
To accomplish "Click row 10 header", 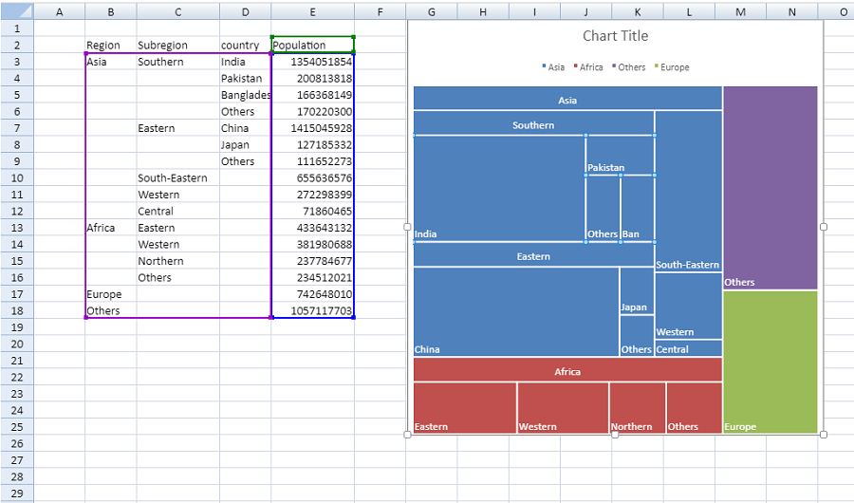I will click(16, 177).
